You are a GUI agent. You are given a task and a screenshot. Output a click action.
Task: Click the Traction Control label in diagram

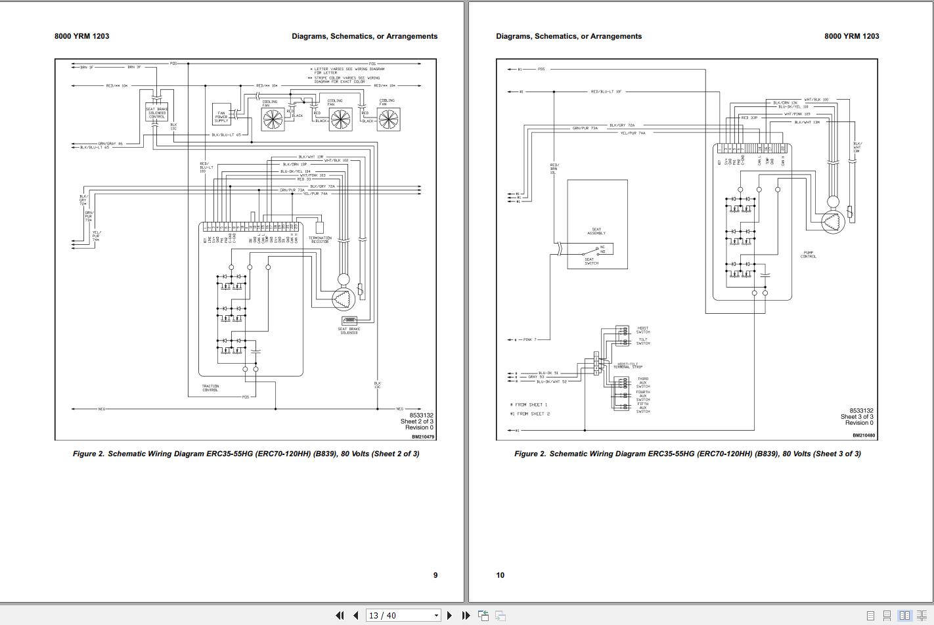point(210,388)
